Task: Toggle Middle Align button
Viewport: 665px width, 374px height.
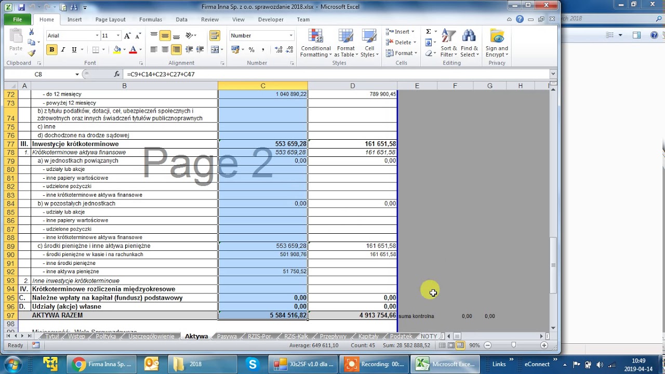Action: pos(165,36)
